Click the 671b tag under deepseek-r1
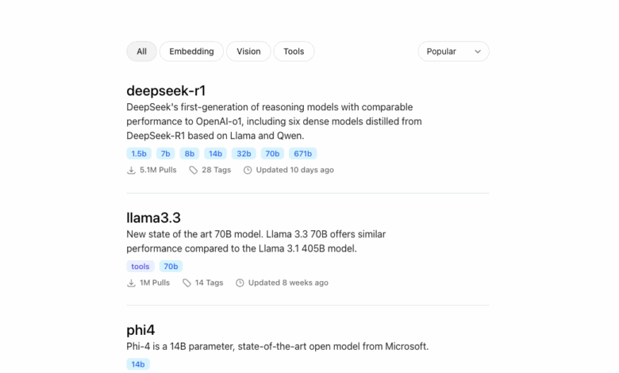 pos(303,153)
